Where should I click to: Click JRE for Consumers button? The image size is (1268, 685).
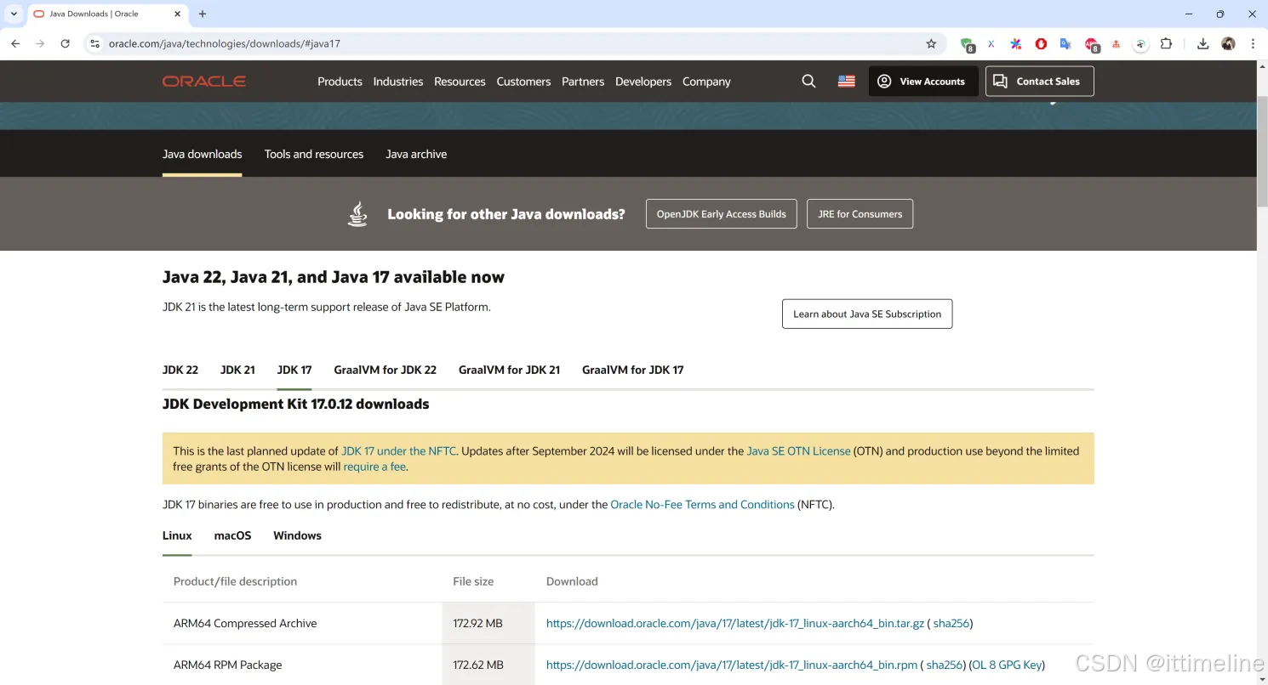[860, 214]
